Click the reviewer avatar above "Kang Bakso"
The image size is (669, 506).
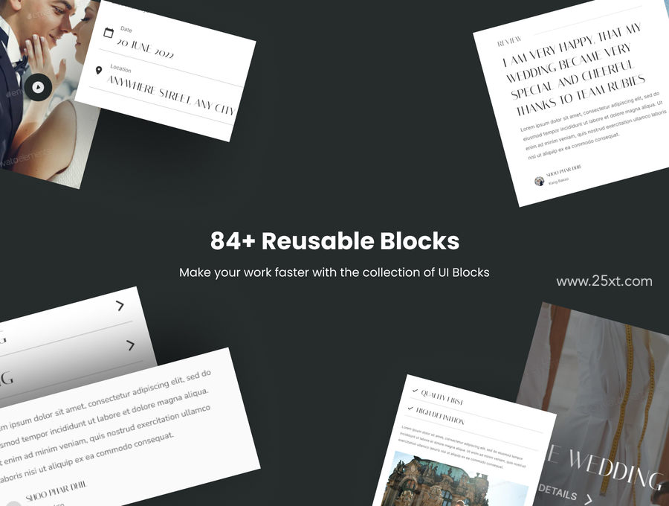tap(540, 181)
